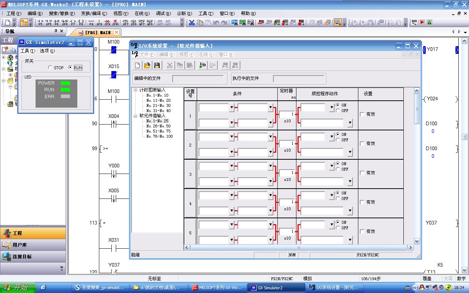
Task: Enable the 有效 checkbox for setting No. 1
Action: click(x=362, y=114)
